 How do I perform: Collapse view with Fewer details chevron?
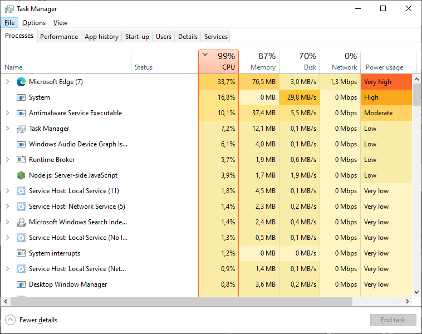10,320
